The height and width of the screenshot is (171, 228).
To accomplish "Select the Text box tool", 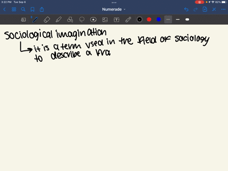I will 116,19.
